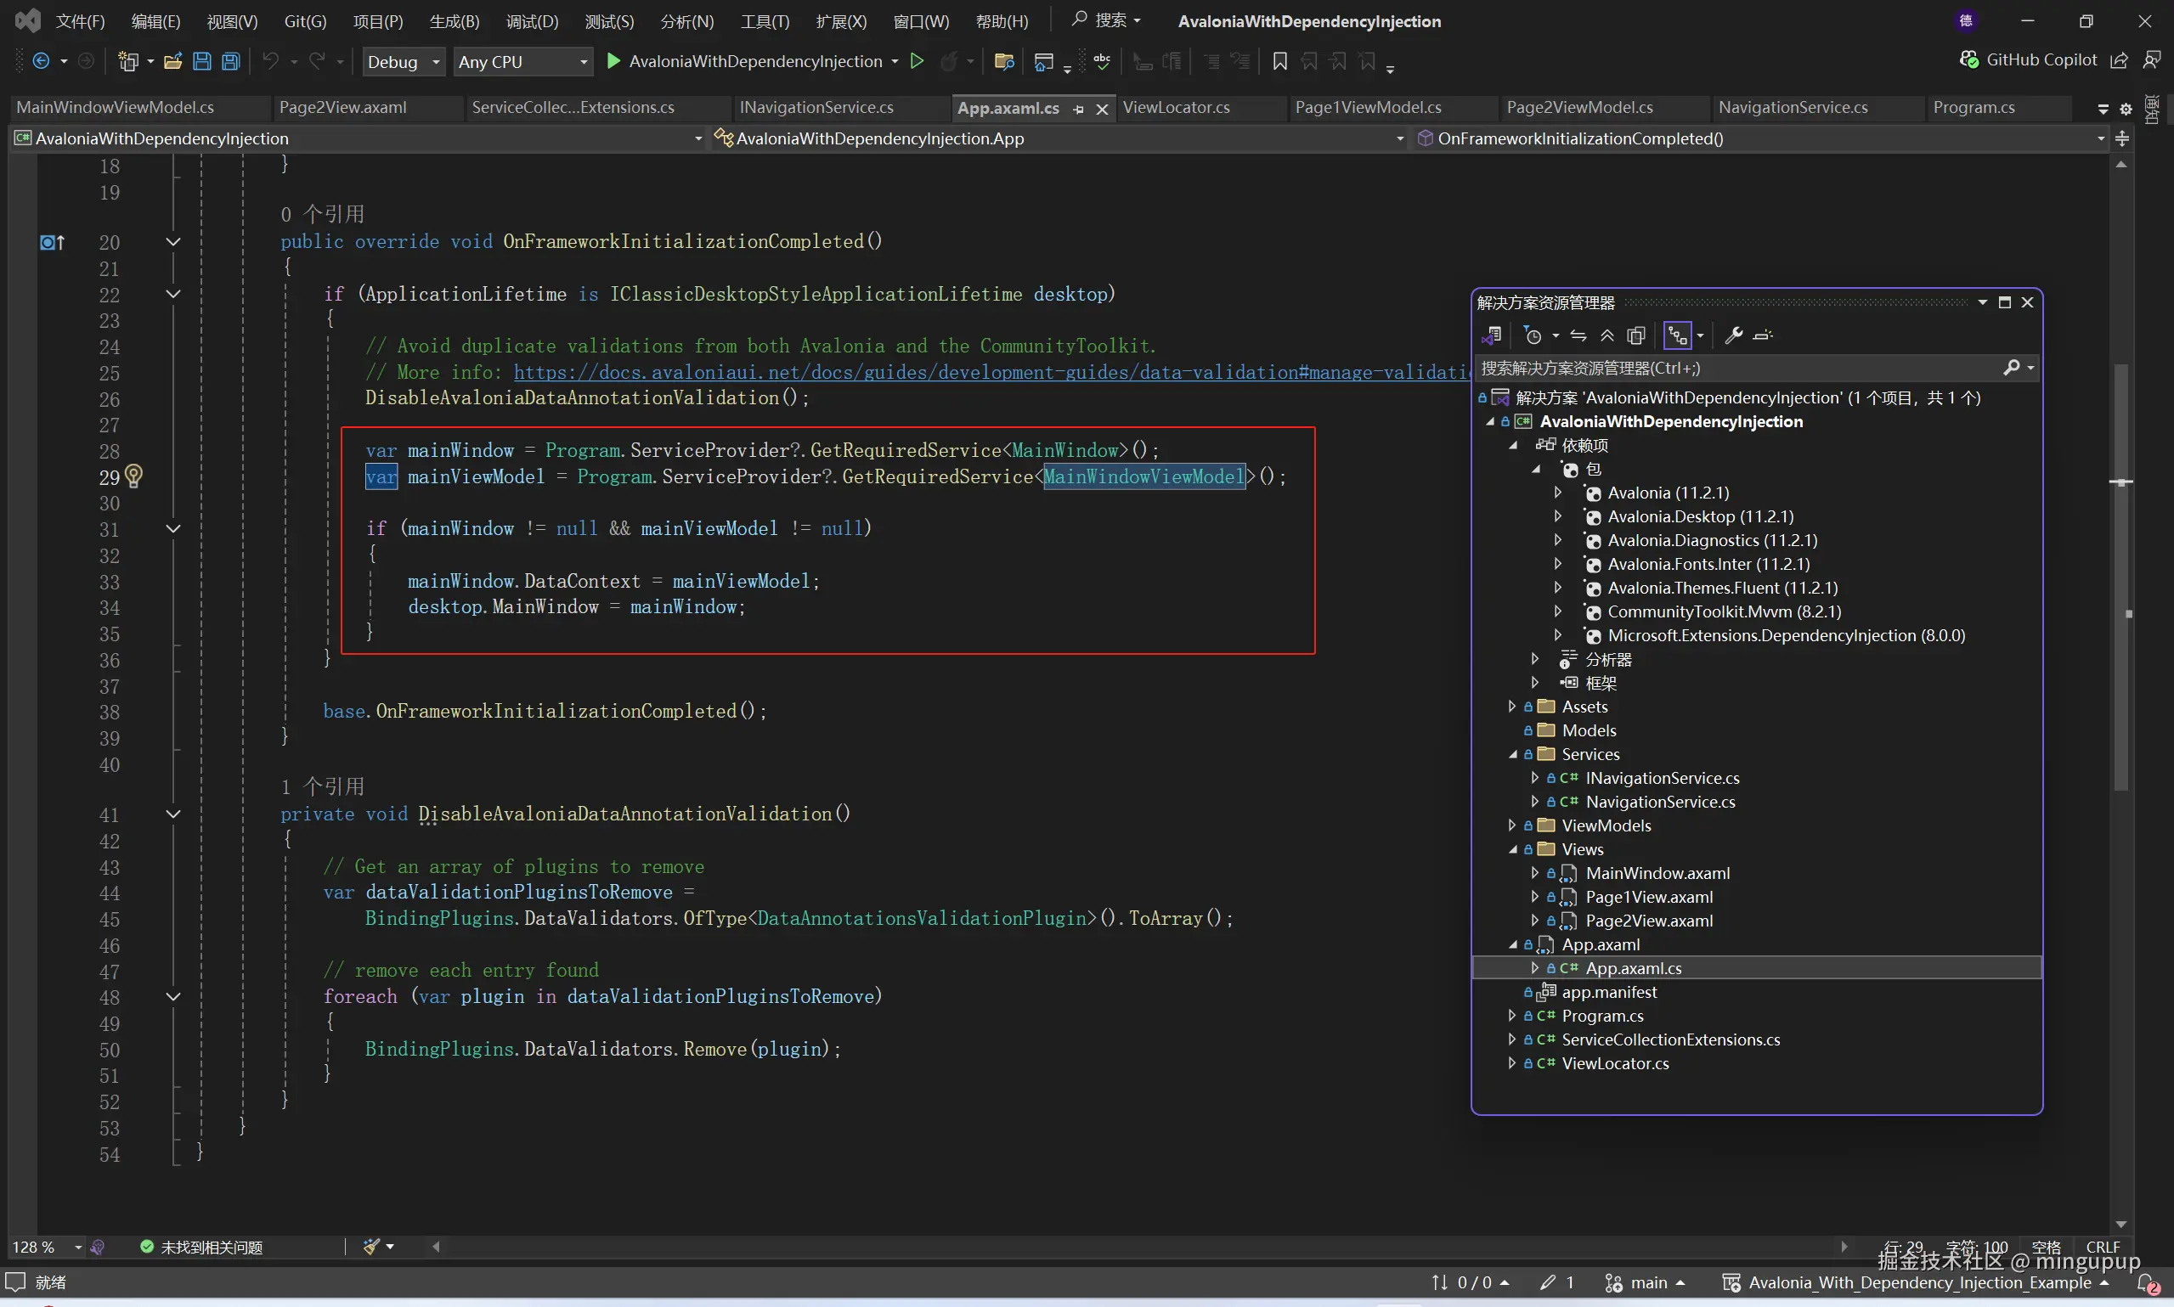
Task: Click the Open File toolbar icon
Action: 172,62
